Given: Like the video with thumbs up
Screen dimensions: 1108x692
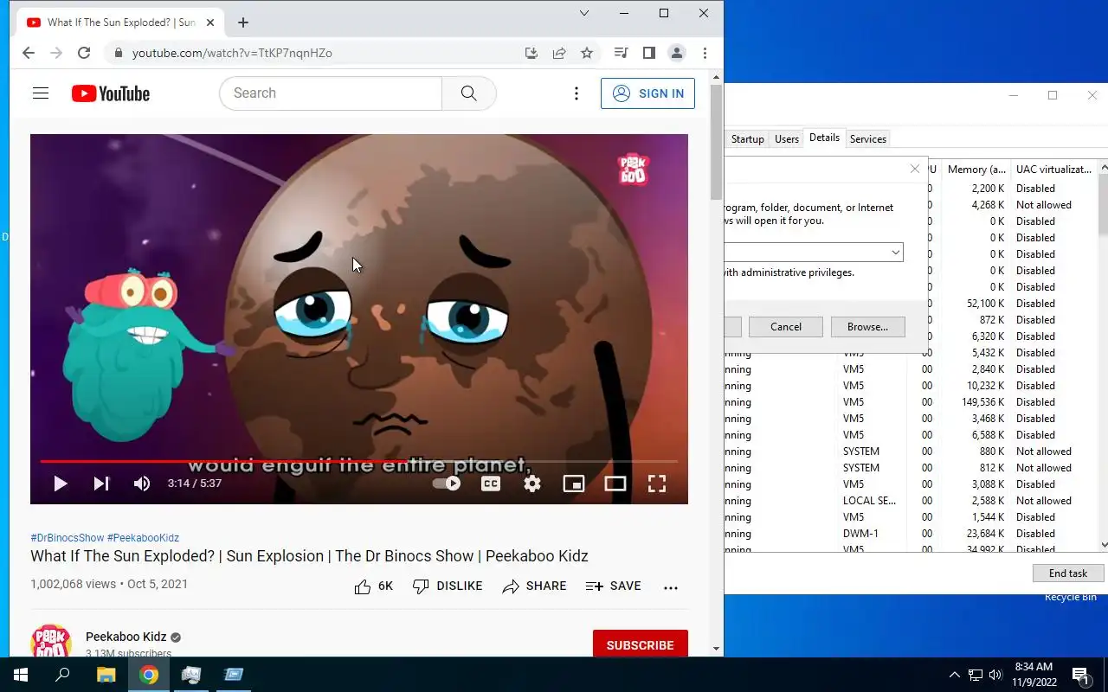Looking at the screenshot, I should pos(373,586).
